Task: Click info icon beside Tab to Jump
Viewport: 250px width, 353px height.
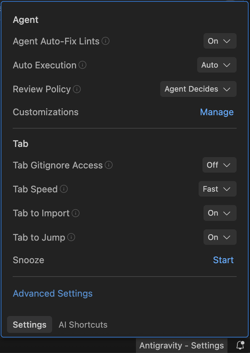Action: pyautogui.click(x=71, y=237)
